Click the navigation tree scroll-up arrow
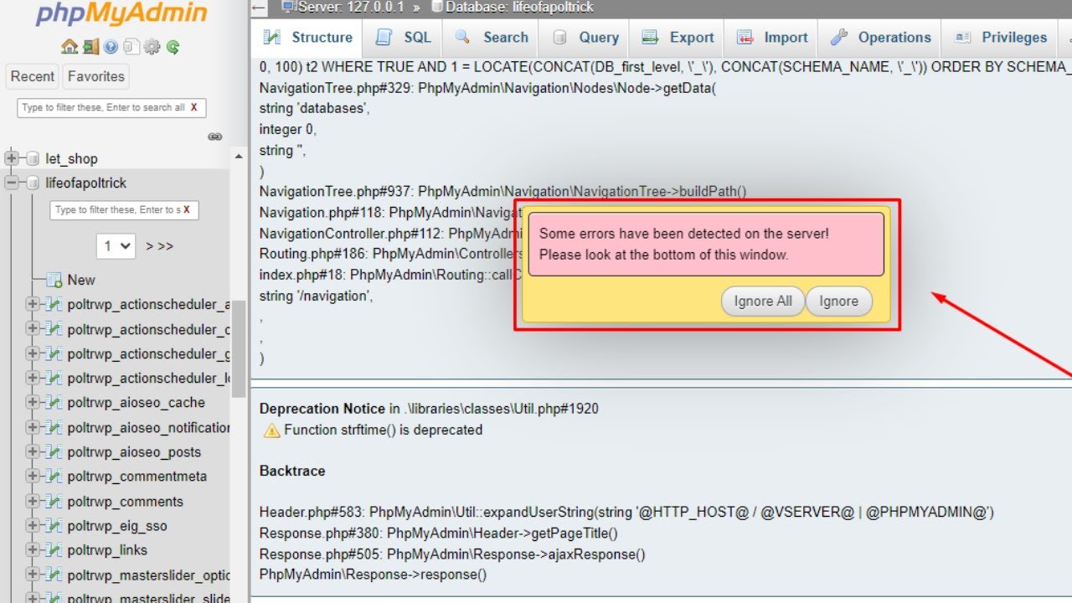Image resolution: width=1072 pixels, height=603 pixels. click(x=239, y=157)
